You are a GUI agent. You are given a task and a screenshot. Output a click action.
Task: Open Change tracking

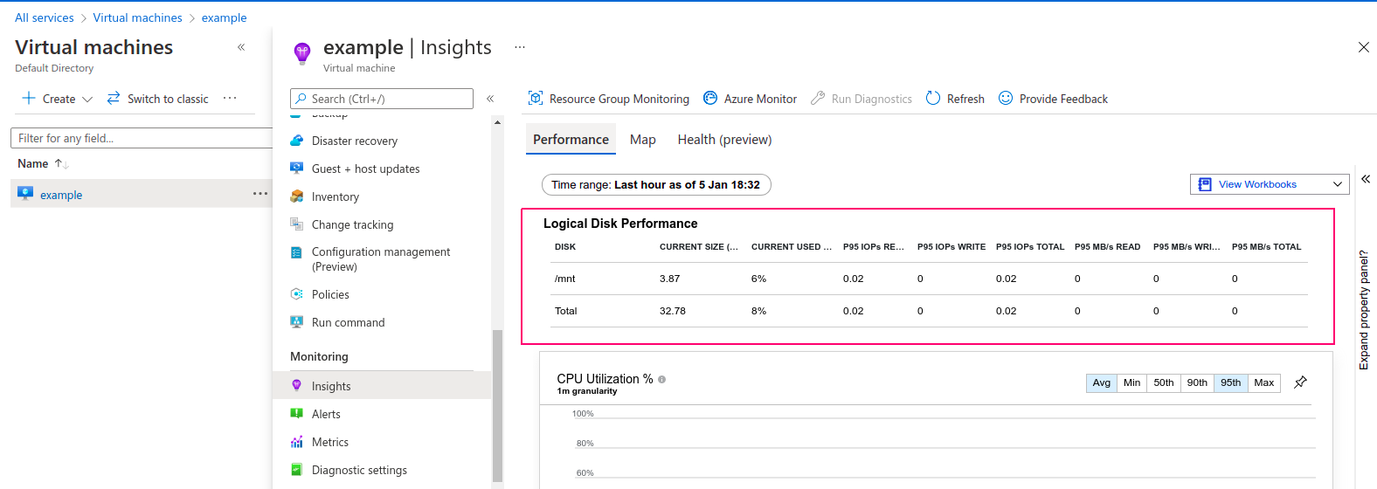352,224
